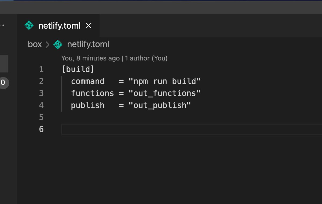Click the sidebar badge showing 0
The width and height of the screenshot is (322, 204).
point(3,83)
